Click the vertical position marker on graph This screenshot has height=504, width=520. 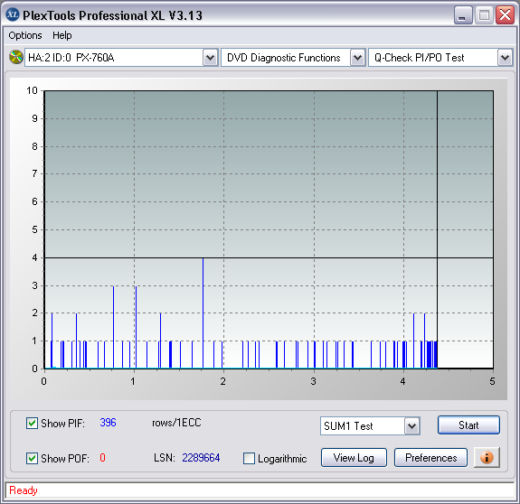pyautogui.click(x=437, y=229)
